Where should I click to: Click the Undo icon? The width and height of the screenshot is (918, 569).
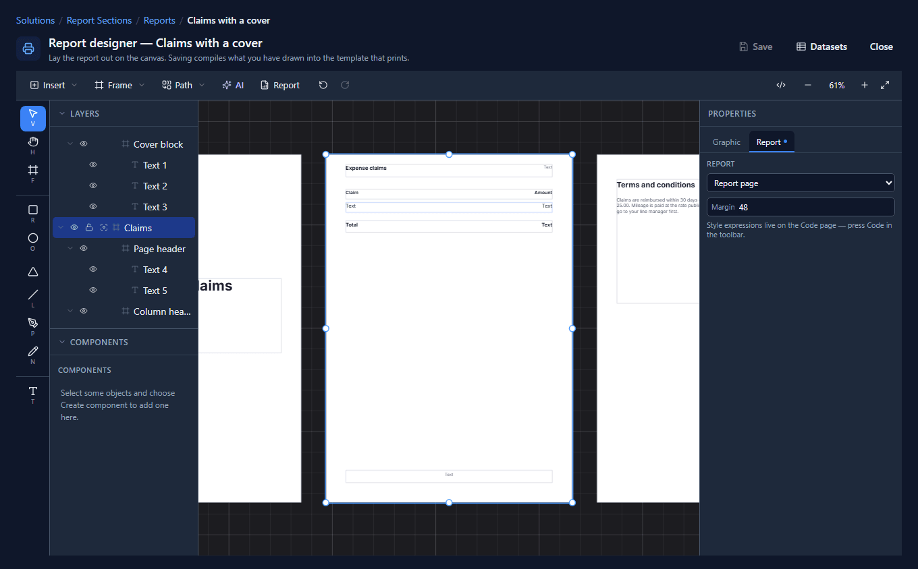click(323, 85)
